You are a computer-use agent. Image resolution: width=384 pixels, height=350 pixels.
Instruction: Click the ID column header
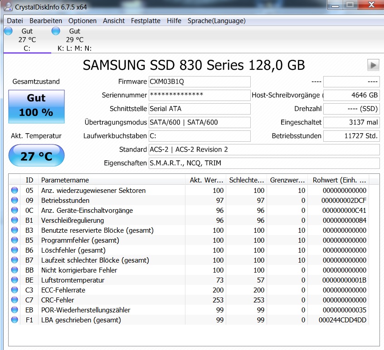point(29,180)
